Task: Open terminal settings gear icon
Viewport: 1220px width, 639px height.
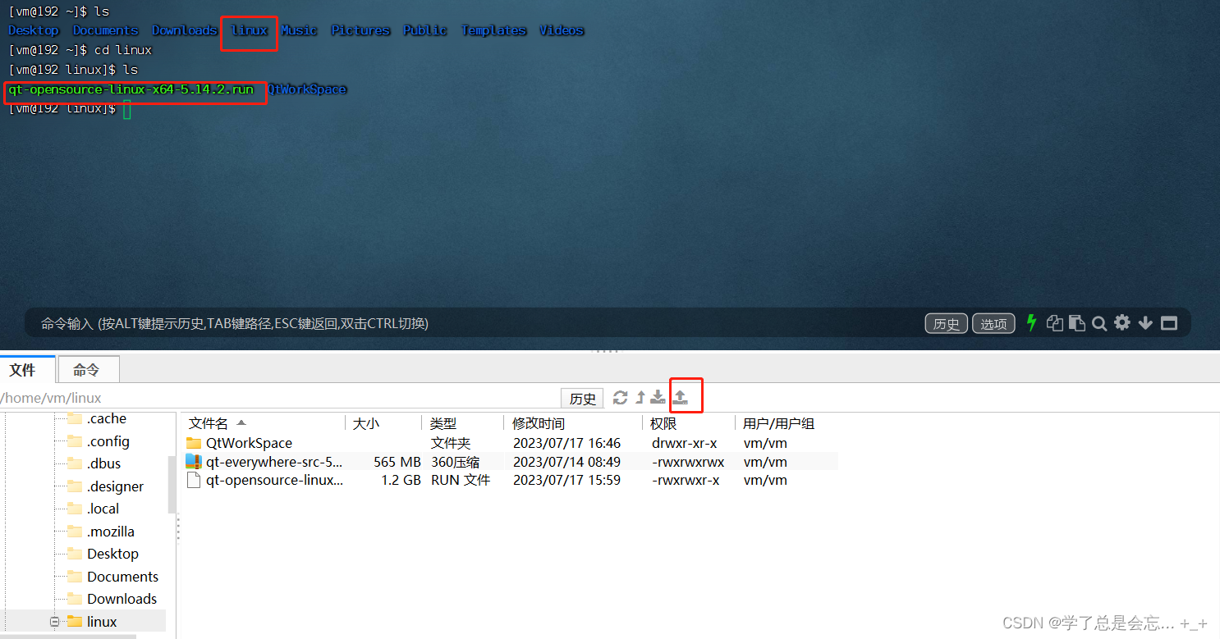Action: [x=1122, y=323]
